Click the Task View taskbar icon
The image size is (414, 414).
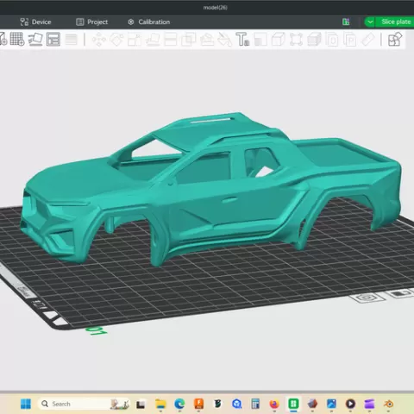tap(141, 404)
